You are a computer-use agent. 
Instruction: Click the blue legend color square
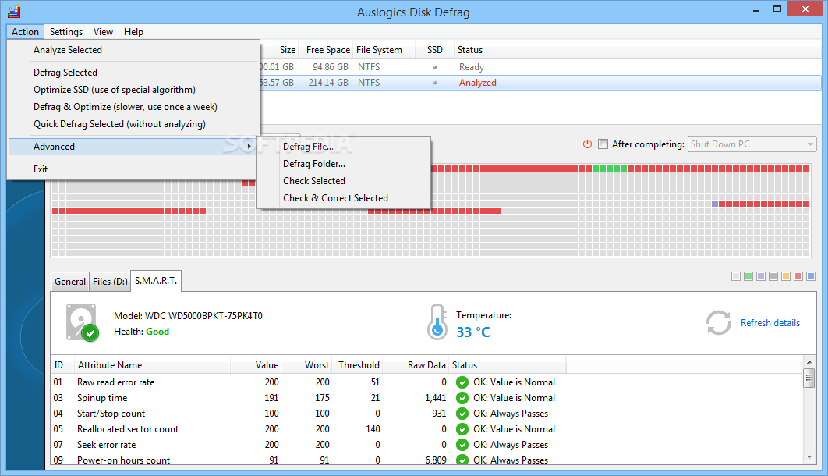pos(811,276)
